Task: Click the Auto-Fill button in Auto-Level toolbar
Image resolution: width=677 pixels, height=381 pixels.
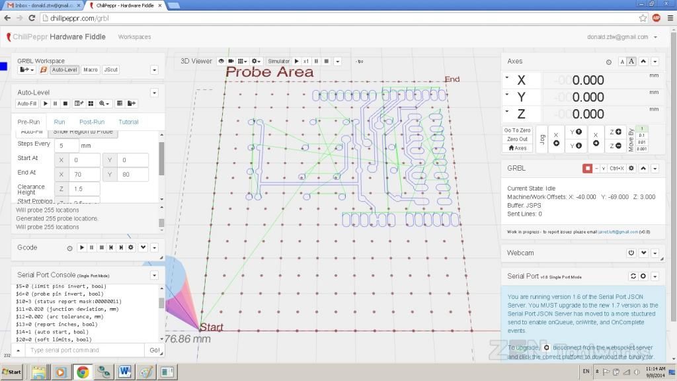Action: tap(26, 103)
